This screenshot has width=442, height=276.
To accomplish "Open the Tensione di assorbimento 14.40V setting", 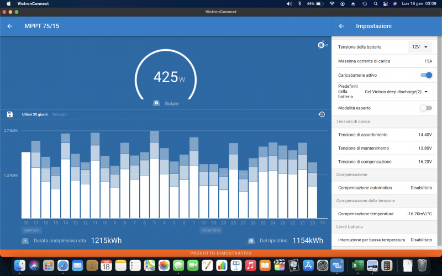I will (385, 135).
